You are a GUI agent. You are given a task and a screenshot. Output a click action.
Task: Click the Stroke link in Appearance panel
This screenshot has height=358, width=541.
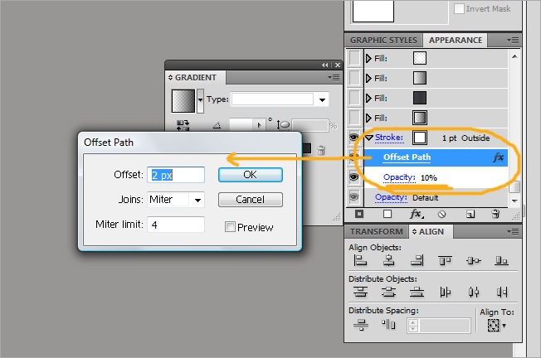(389, 138)
